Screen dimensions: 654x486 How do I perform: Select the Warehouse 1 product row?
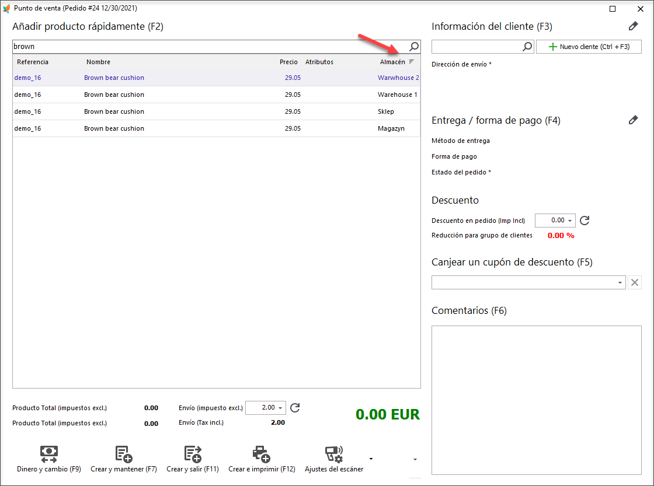click(217, 95)
